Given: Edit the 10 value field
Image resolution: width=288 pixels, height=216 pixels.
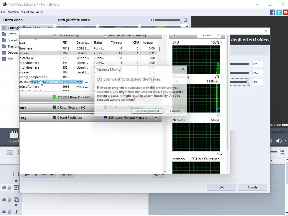Looking at the screenshot, I should pos(258,82).
